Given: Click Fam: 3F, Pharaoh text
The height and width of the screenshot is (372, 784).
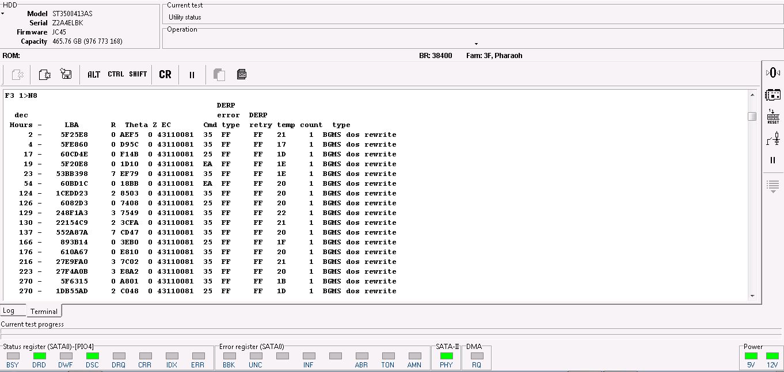Looking at the screenshot, I should [x=494, y=56].
